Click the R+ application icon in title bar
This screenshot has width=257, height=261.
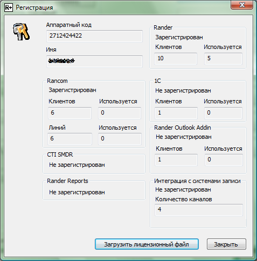[x=9, y=8]
